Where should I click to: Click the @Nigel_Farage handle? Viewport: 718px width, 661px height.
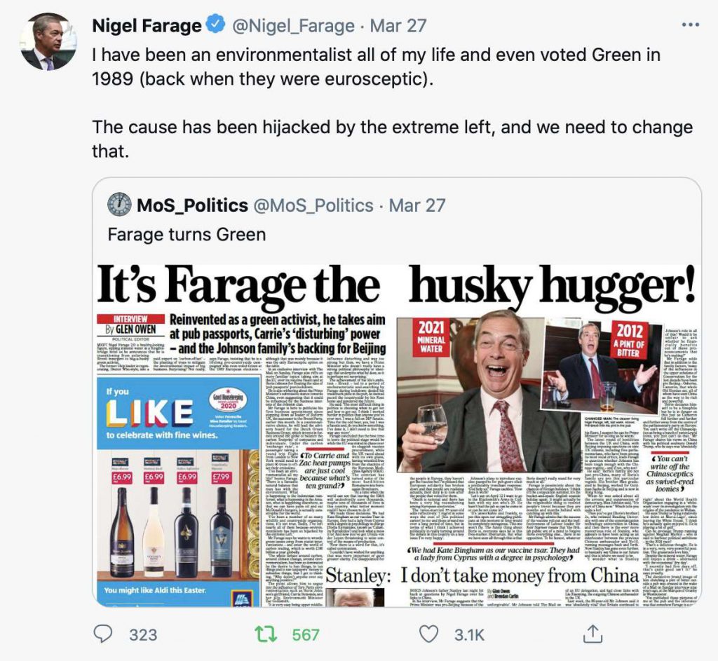click(294, 26)
